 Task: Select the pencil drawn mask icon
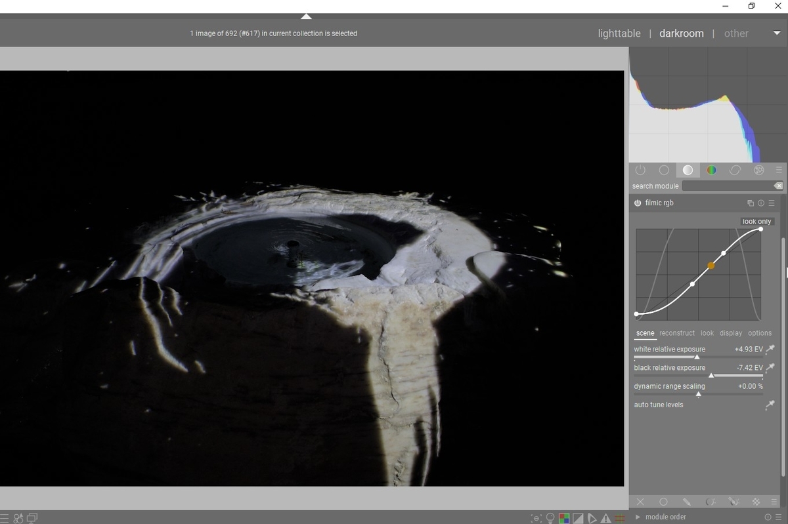pyautogui.click(x=686, y=502)
